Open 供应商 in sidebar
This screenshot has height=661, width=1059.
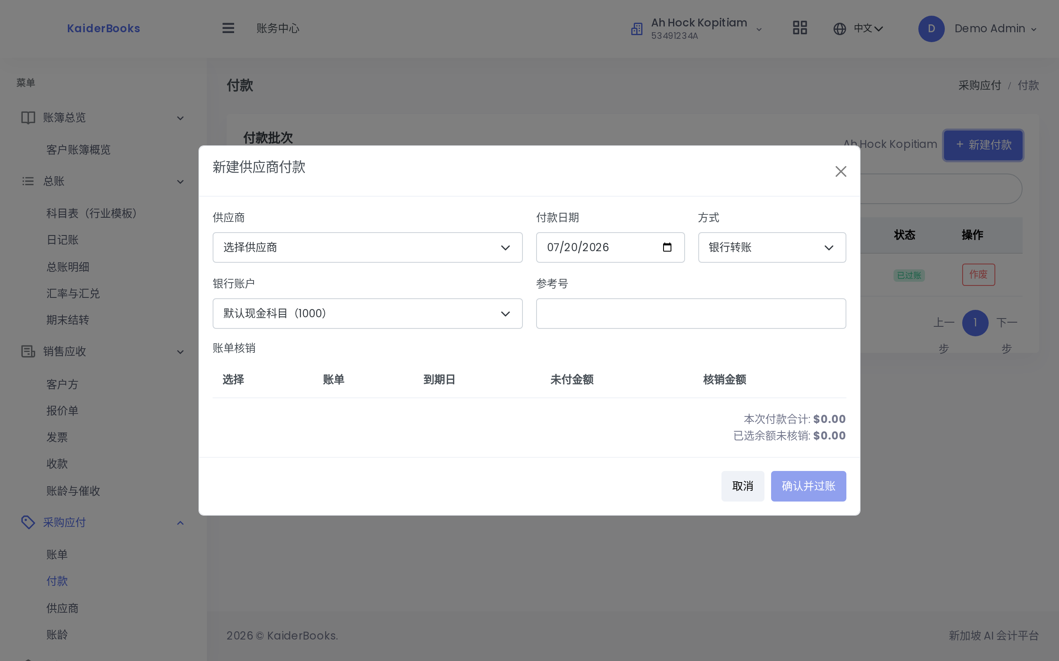(x=62, y=608)
